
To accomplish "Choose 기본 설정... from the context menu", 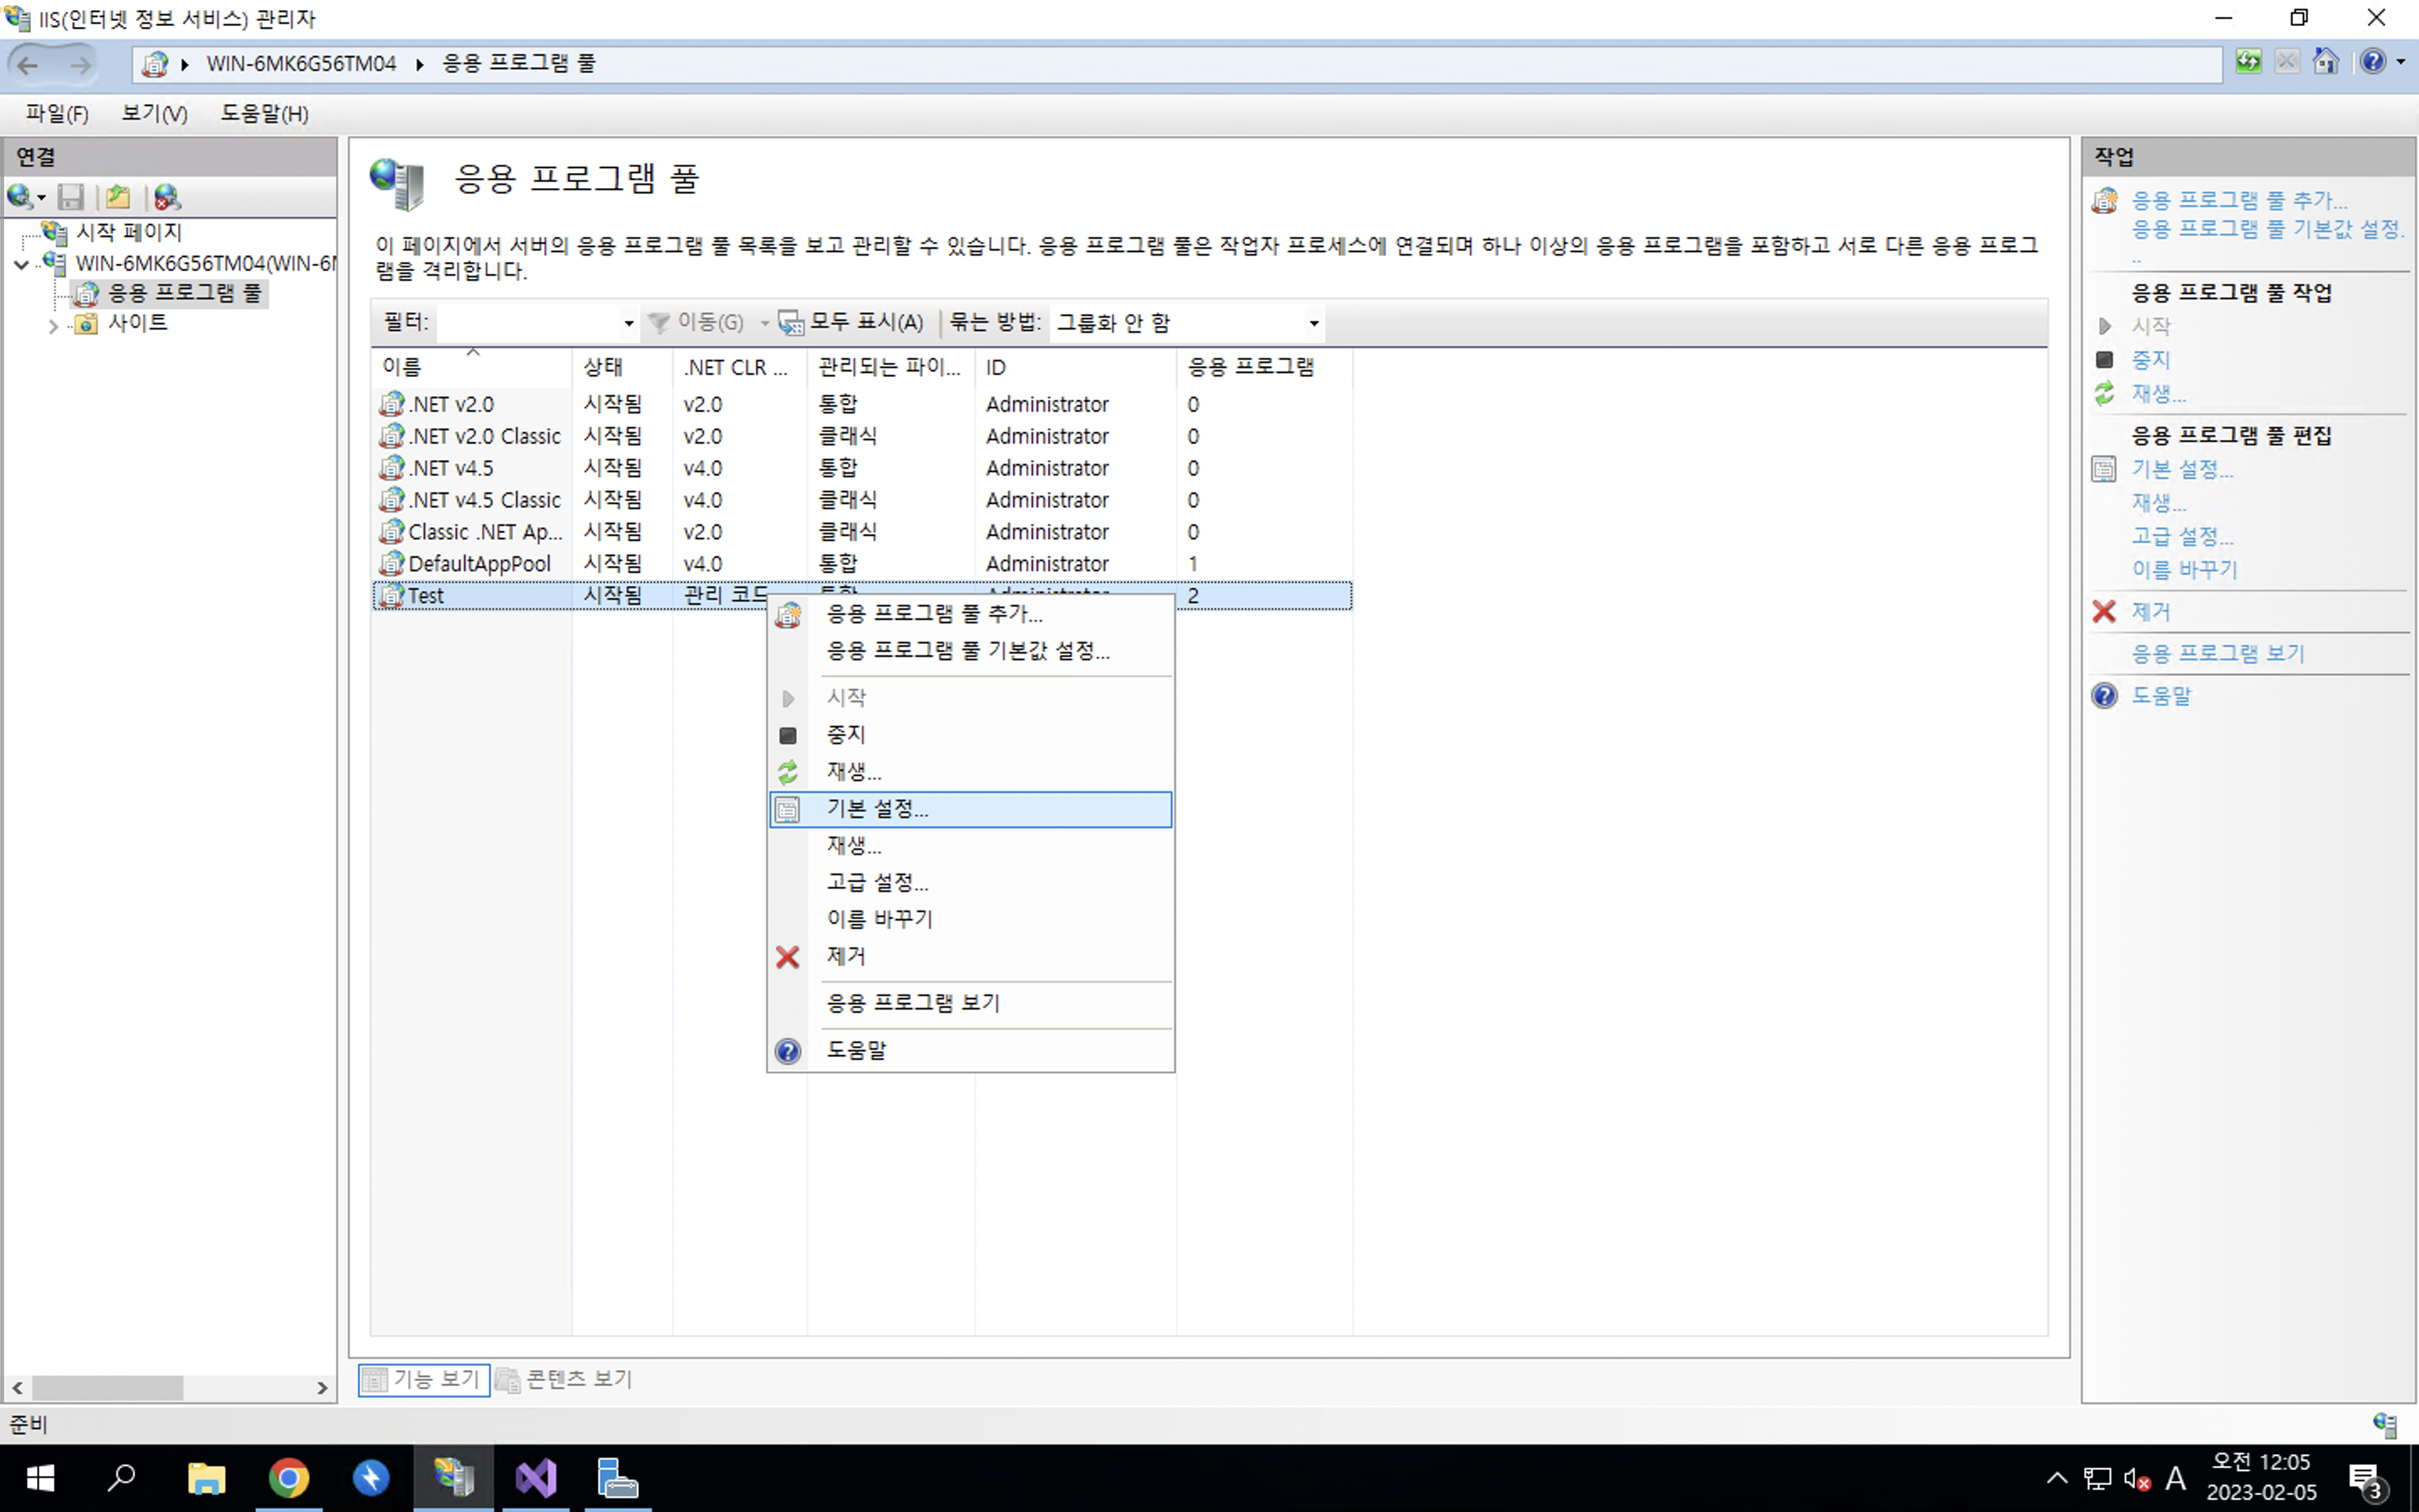I will [877, 809].
